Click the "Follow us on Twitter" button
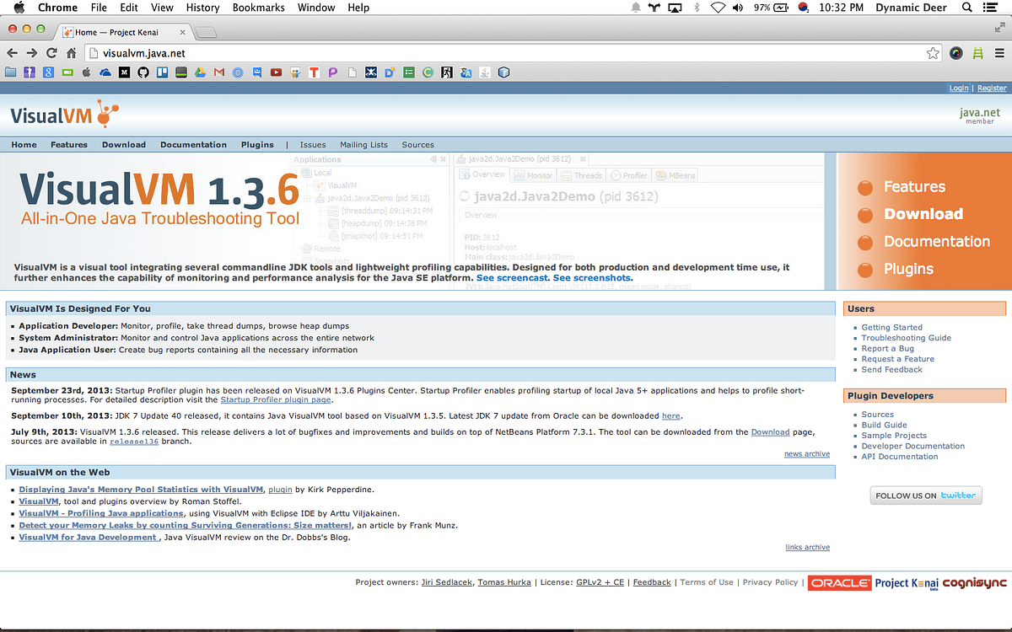This screenshot has height=632, width=1012. click(925, 495)
